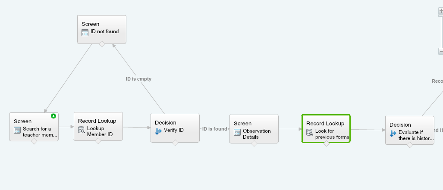Click the ID is empty connector label
The image size is (443, 190).
(138, 79)
